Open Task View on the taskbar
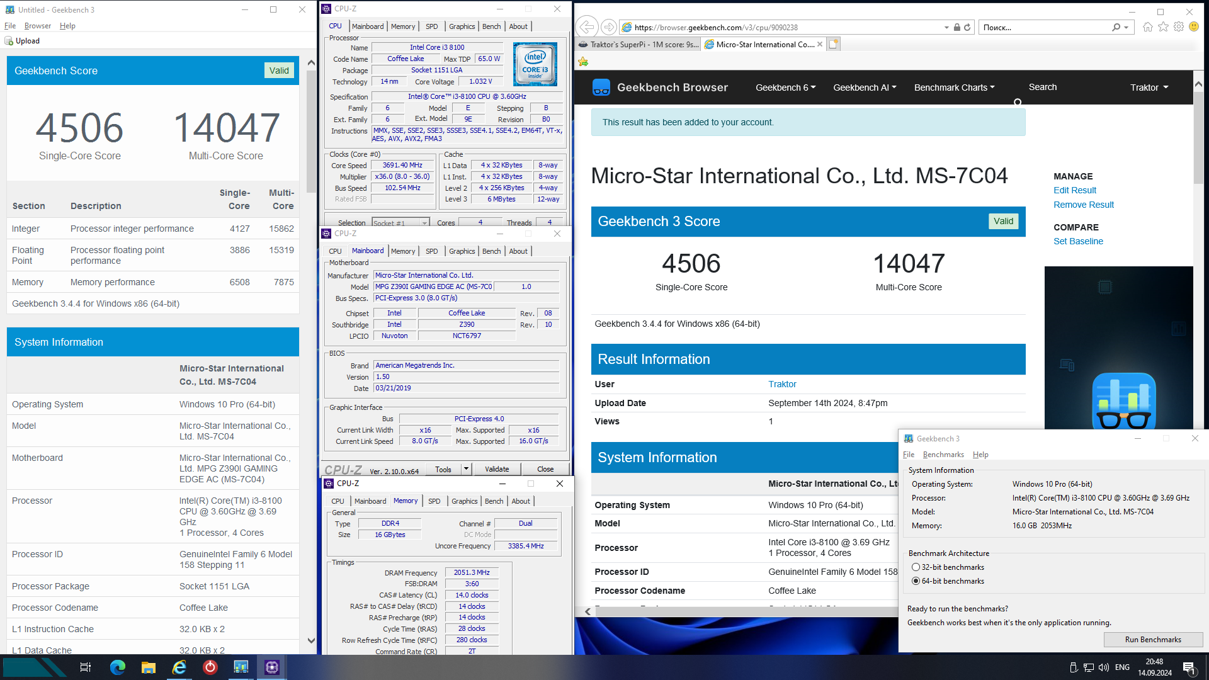 tap(86, 667)
